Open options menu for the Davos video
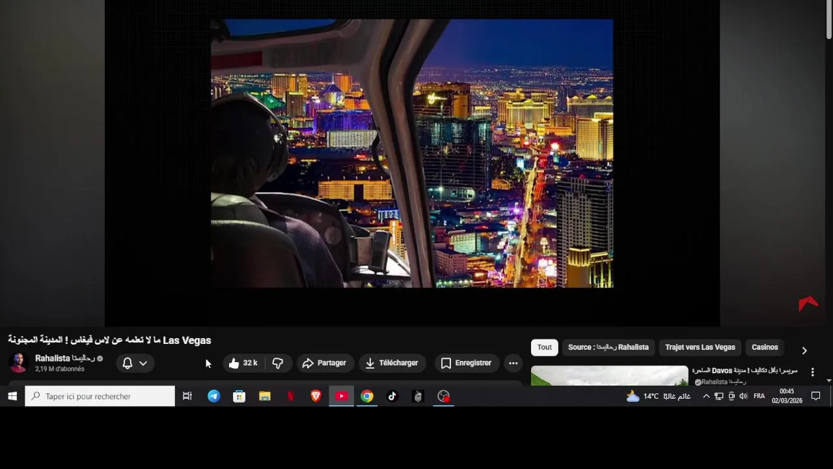 (x=812, y=372)
